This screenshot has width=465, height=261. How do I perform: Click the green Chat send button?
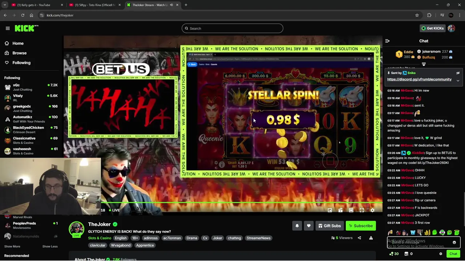coord(453,254)
